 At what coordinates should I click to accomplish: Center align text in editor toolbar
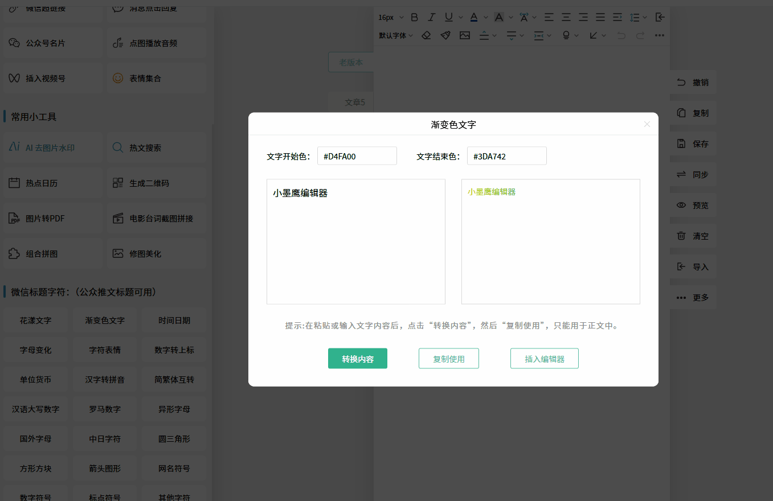click(566, 17)
